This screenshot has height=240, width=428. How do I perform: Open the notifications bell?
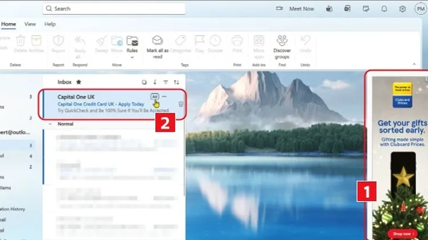click(384, 9)
